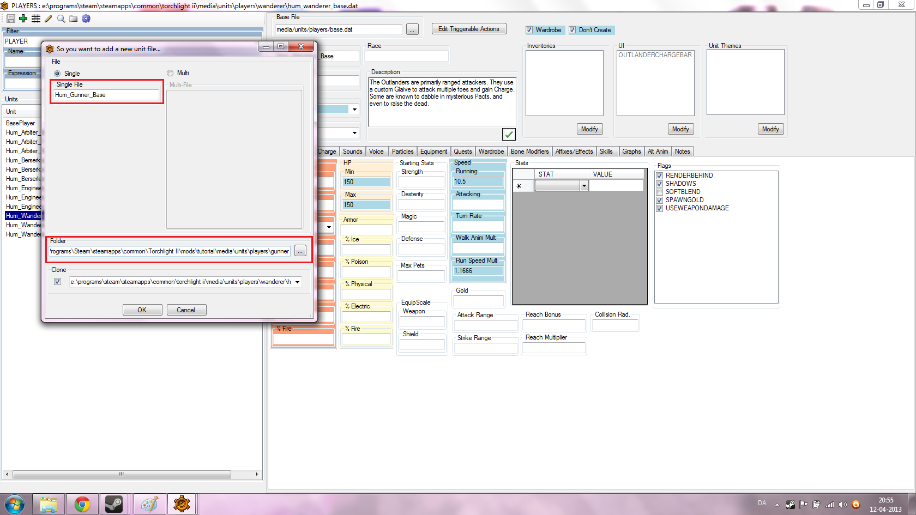Switch to the Voice tab
916x515 pixels.
point(376,152)
